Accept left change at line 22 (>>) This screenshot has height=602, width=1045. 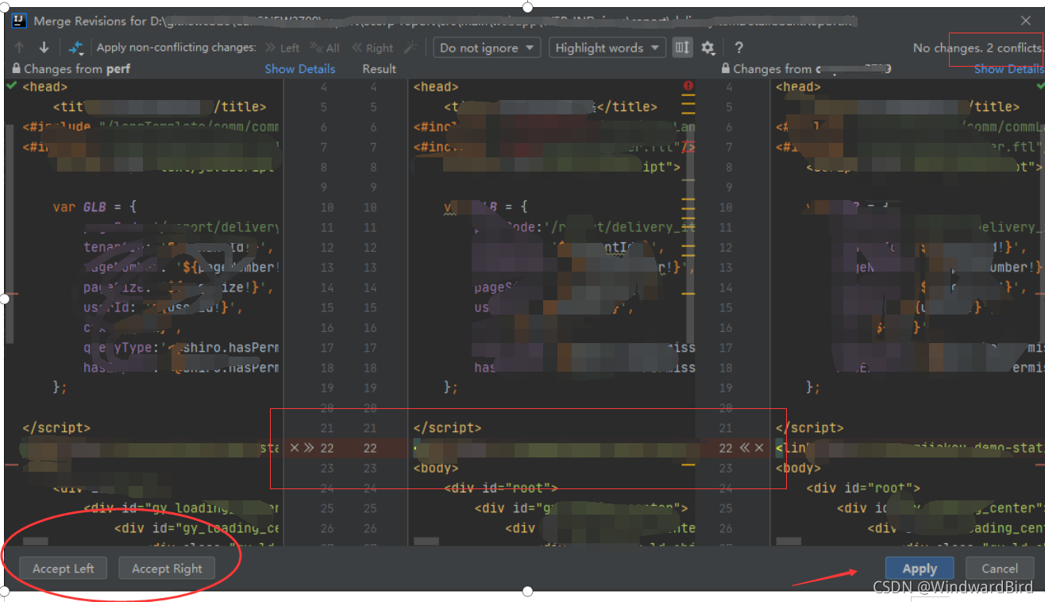pyautogui.click(x=309, y=448)
